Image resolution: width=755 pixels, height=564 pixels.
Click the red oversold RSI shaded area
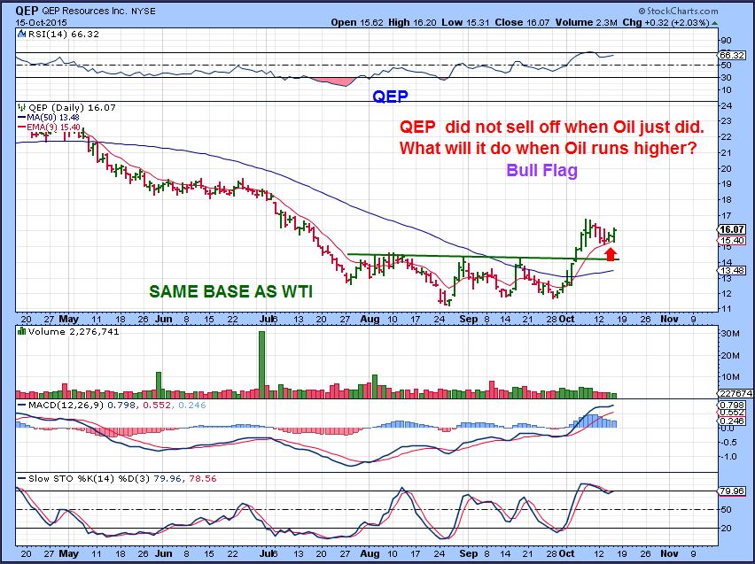tap(332, 81)
